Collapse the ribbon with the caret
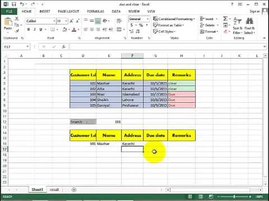269x201 pixels. click(x=265, y=38)
